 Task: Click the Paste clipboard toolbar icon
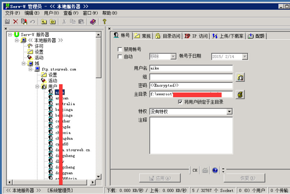(x=81, y=22)
